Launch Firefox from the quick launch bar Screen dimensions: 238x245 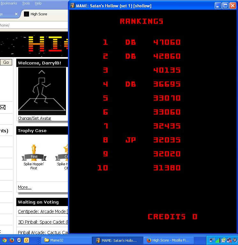(x=12, y=240)
